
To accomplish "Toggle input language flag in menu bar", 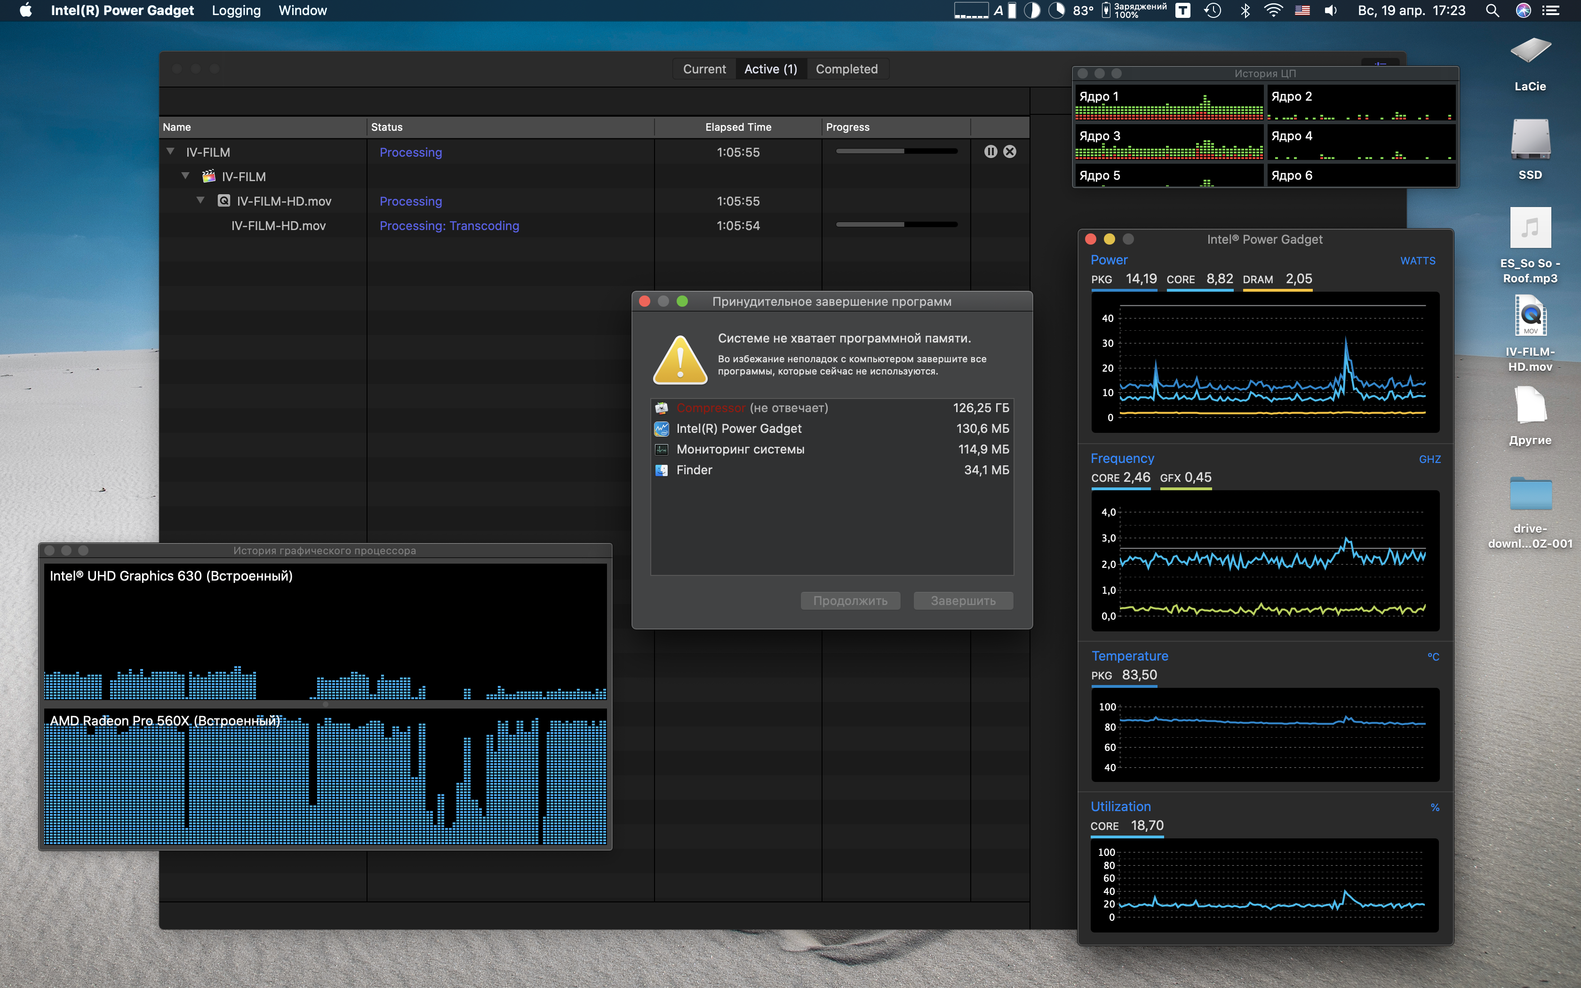I will click(1302, 10).
